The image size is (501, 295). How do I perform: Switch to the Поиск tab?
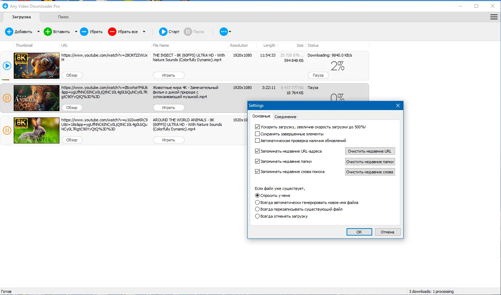tap(63, 17)
